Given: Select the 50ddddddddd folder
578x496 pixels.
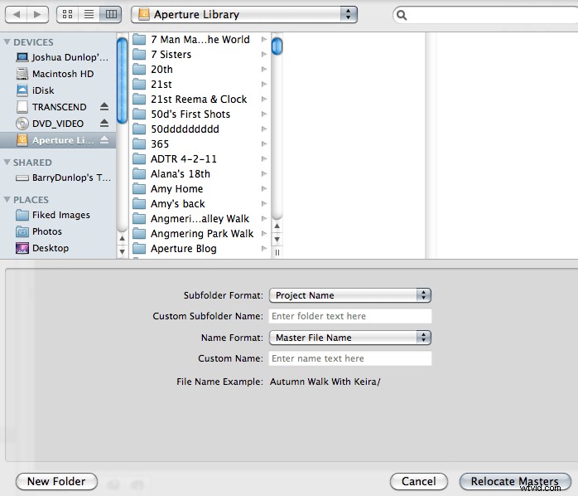Looking at the screenshot, I should point(200,129).
